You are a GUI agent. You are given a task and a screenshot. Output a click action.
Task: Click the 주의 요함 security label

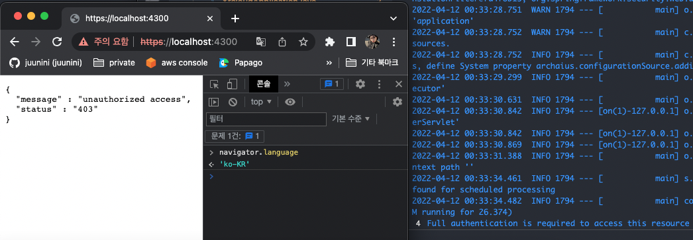111,42
